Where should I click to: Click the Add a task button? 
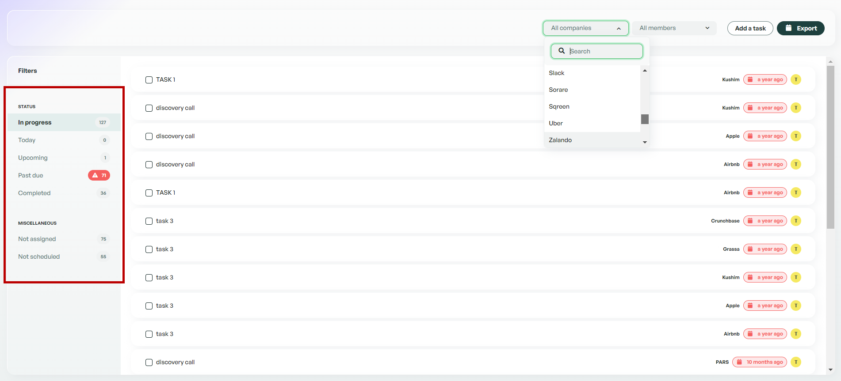click(x=750, y=28)
